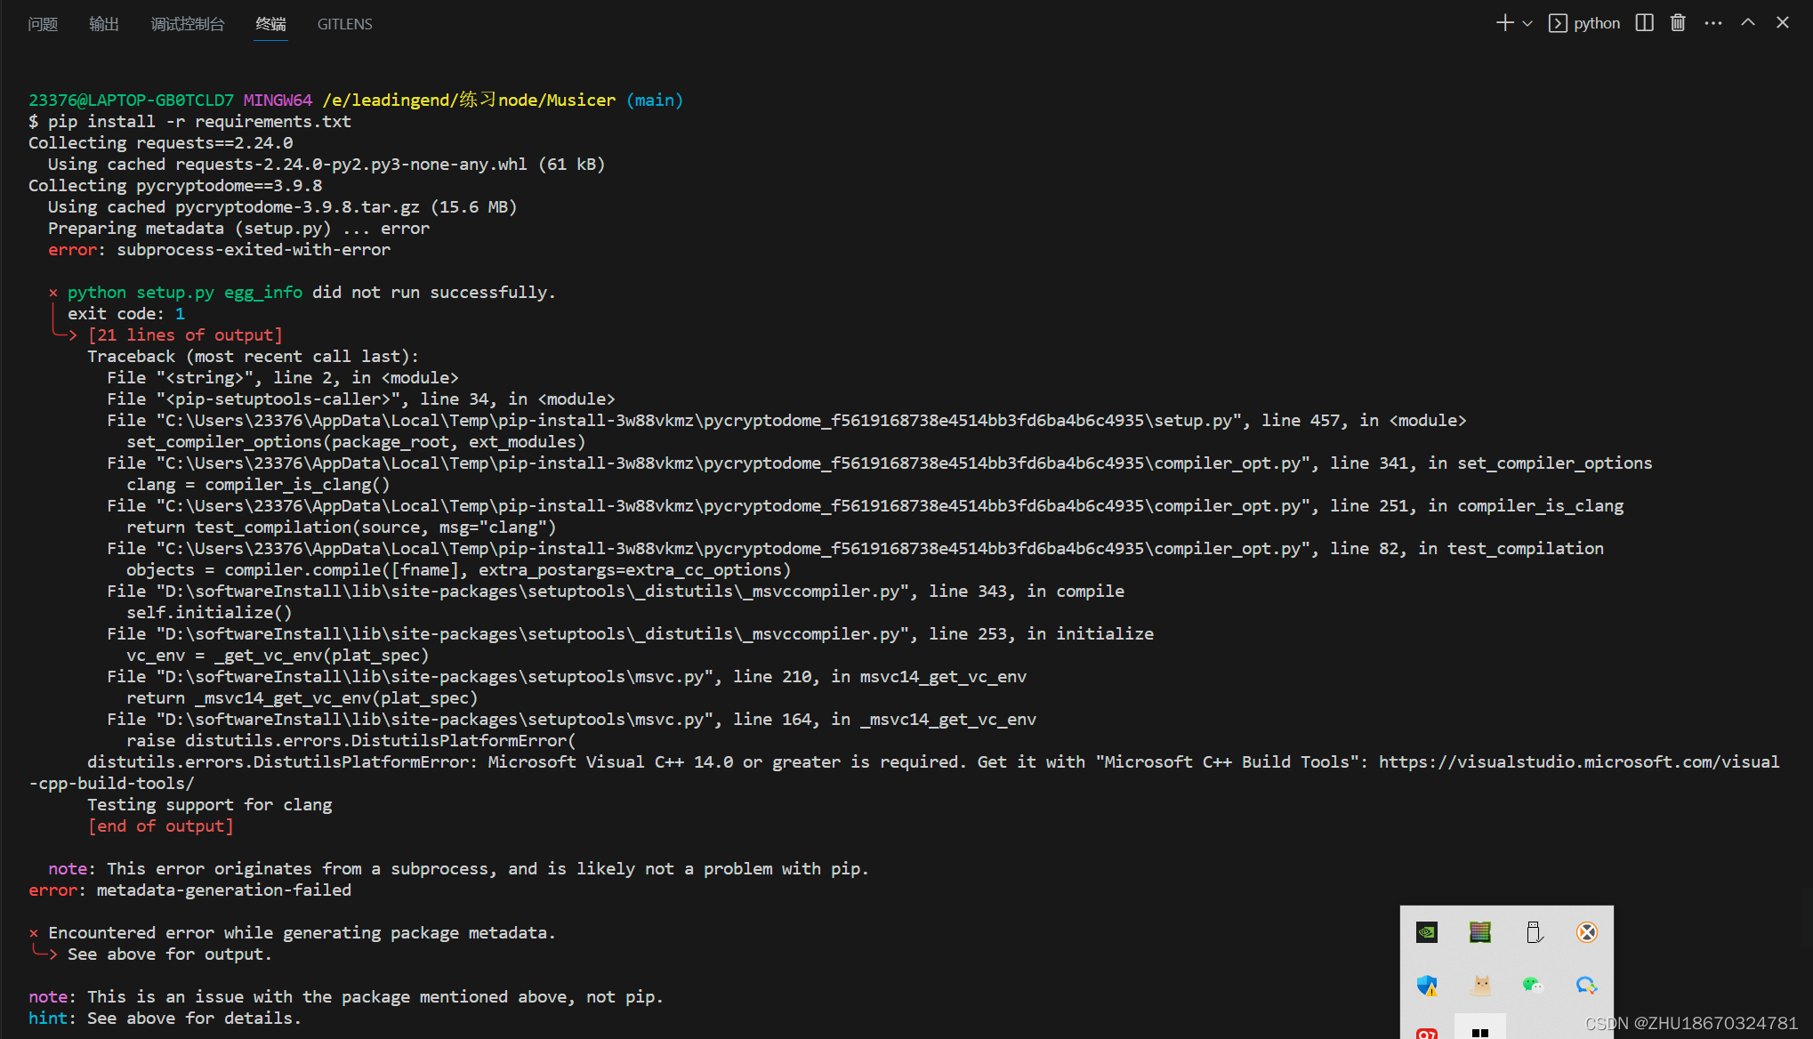This screenshot has height=1039, width=1813.
Task: Open compiler_opt.py path at line 82
Action: (x=737, y=549)
